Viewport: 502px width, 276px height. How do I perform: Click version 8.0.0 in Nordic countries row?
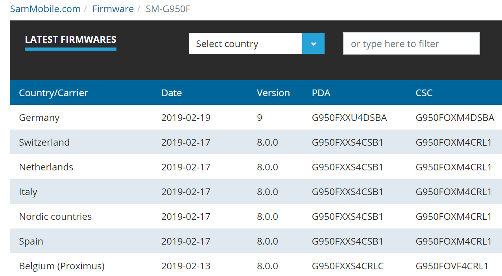(268, 217)
